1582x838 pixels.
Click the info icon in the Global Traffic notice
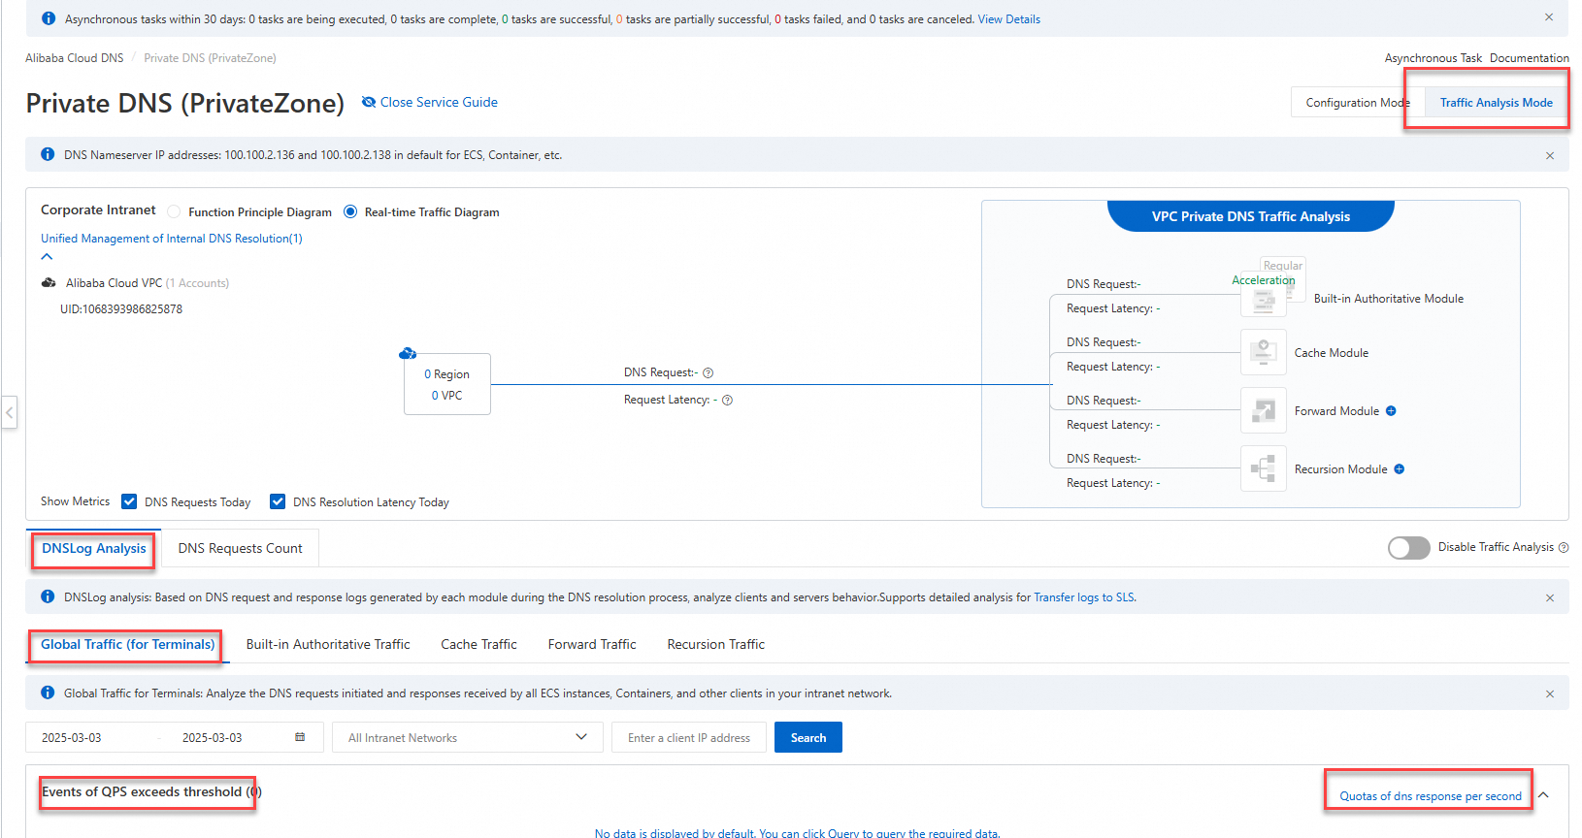coord(48,693)
